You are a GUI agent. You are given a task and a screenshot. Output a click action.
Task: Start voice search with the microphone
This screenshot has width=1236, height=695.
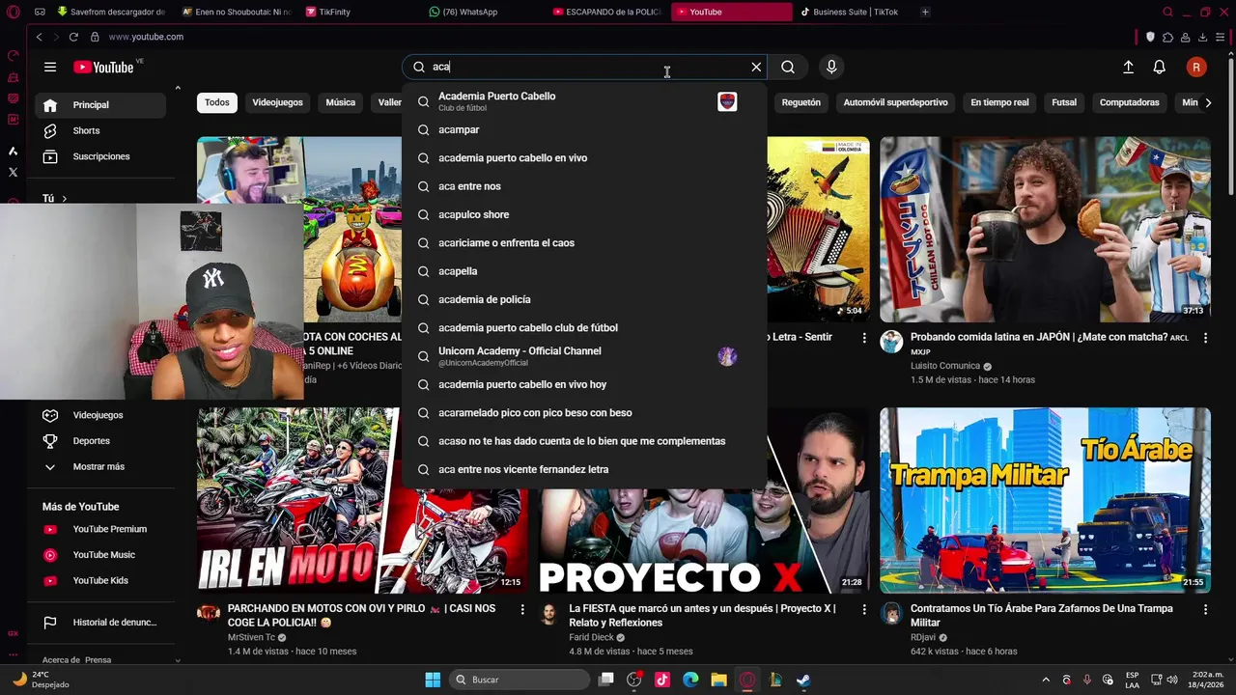click(x=831, y=67)
